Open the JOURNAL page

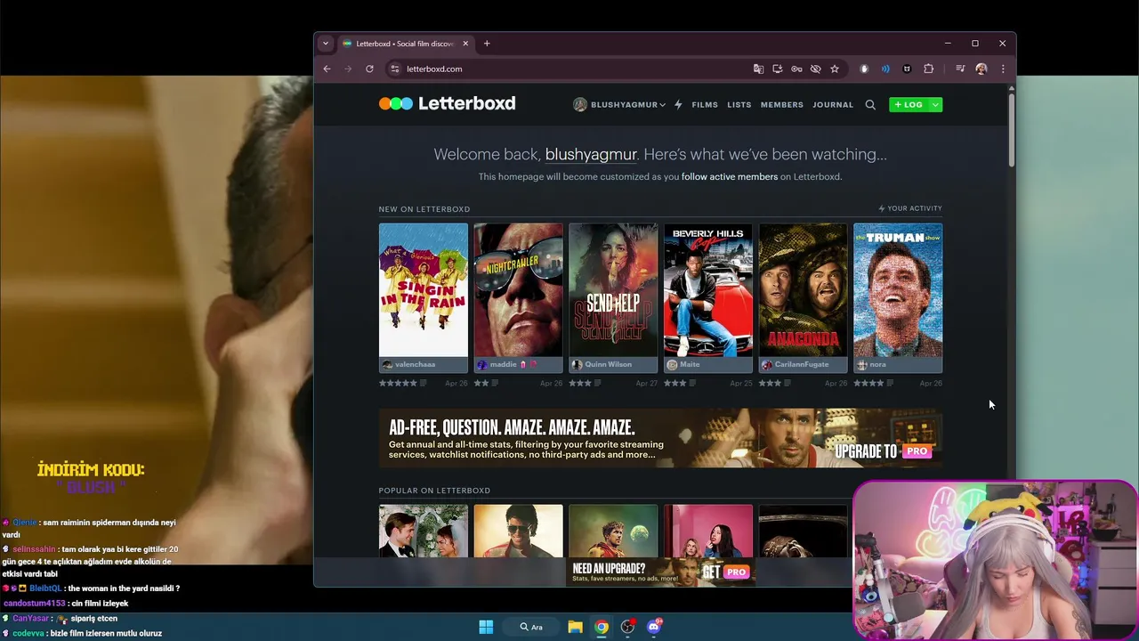[x=833, y=105]
